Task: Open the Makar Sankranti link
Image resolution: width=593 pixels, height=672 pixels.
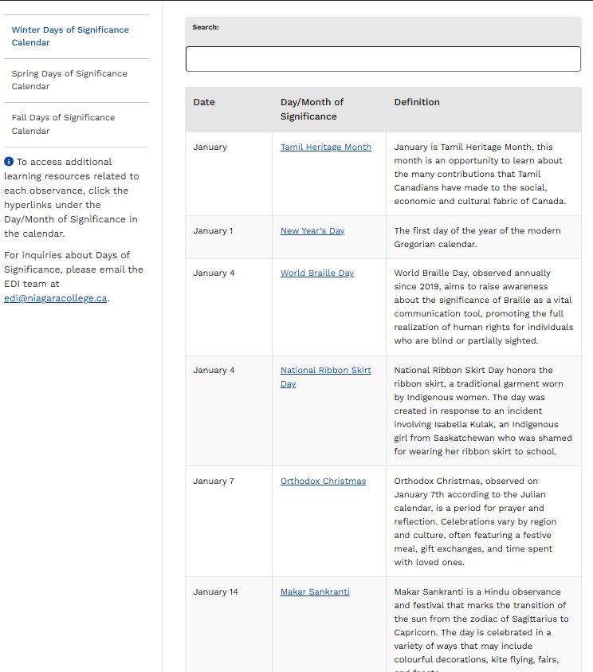Action: (315, 592)
